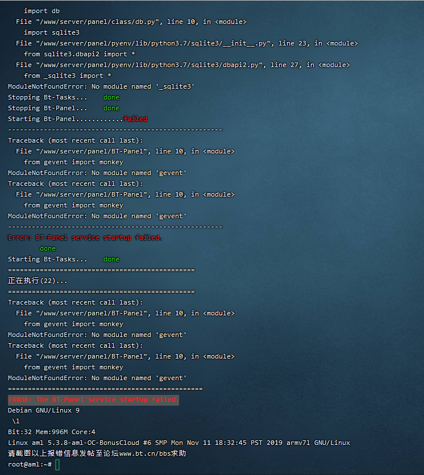Click the 'Debian GNU/Linux 9' line
Image resolution: width=424 pixels, height=475 pixels.
[44, 410]
